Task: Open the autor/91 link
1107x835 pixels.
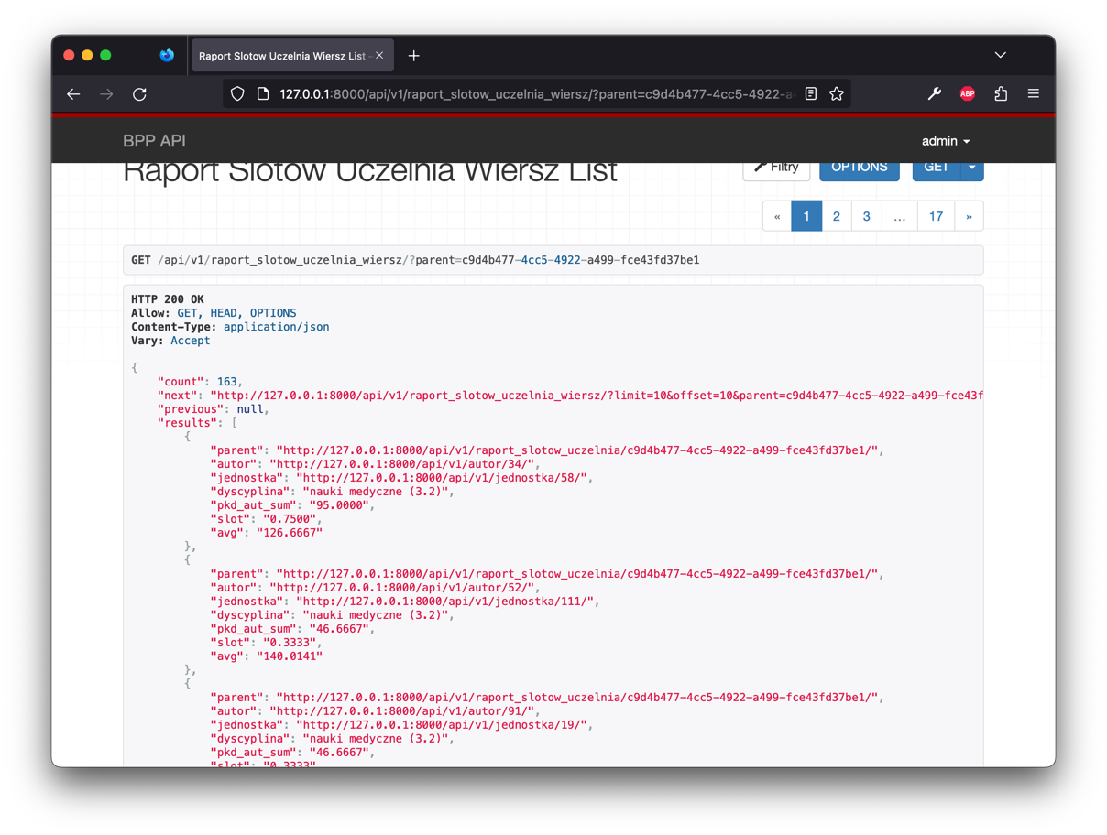Action: 403,711
